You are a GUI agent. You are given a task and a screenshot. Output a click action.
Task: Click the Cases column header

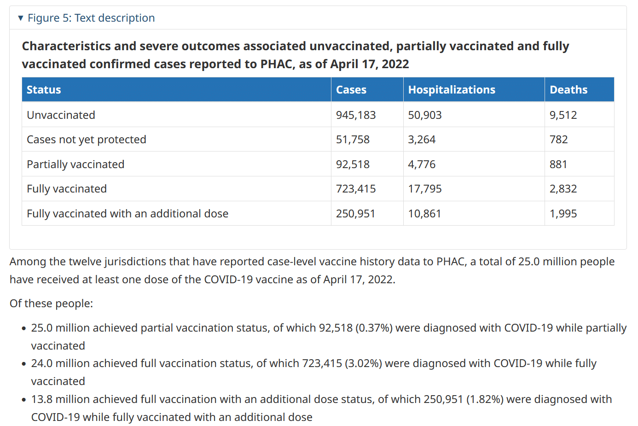pos(351,90)
